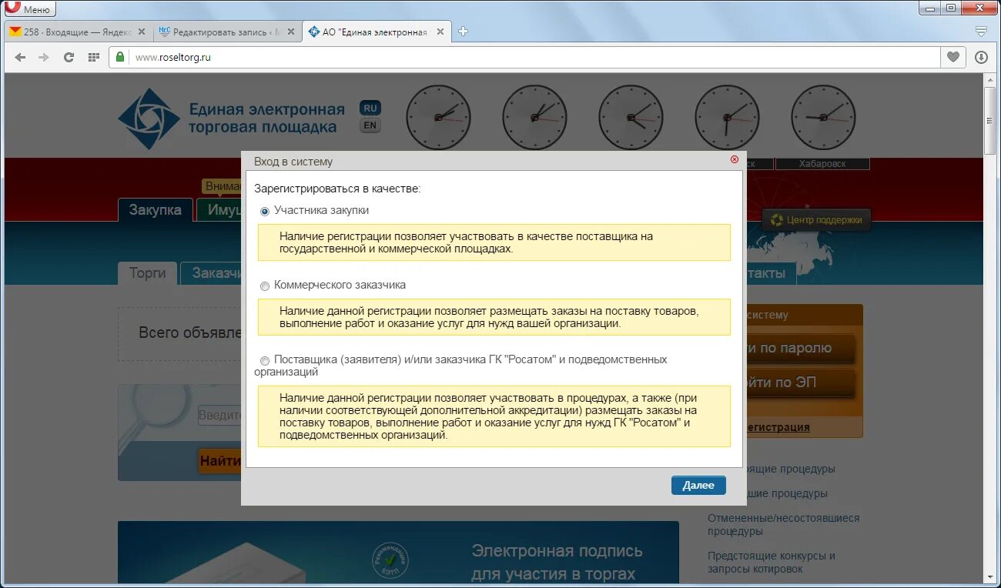
Task: Add page to bookmarks with heart icon
Action: pos(953,57)
